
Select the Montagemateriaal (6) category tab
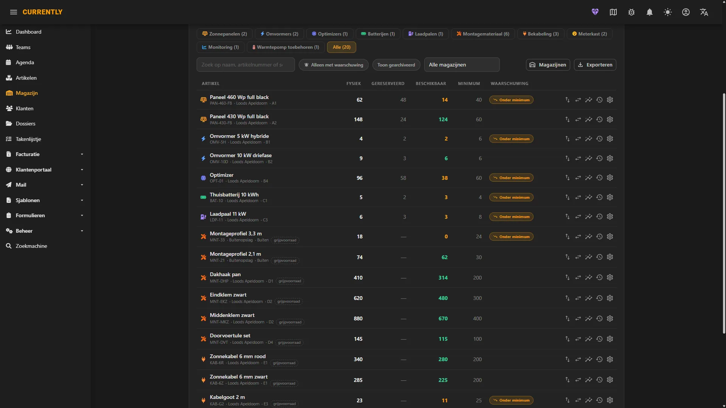[x=483, y=34]
